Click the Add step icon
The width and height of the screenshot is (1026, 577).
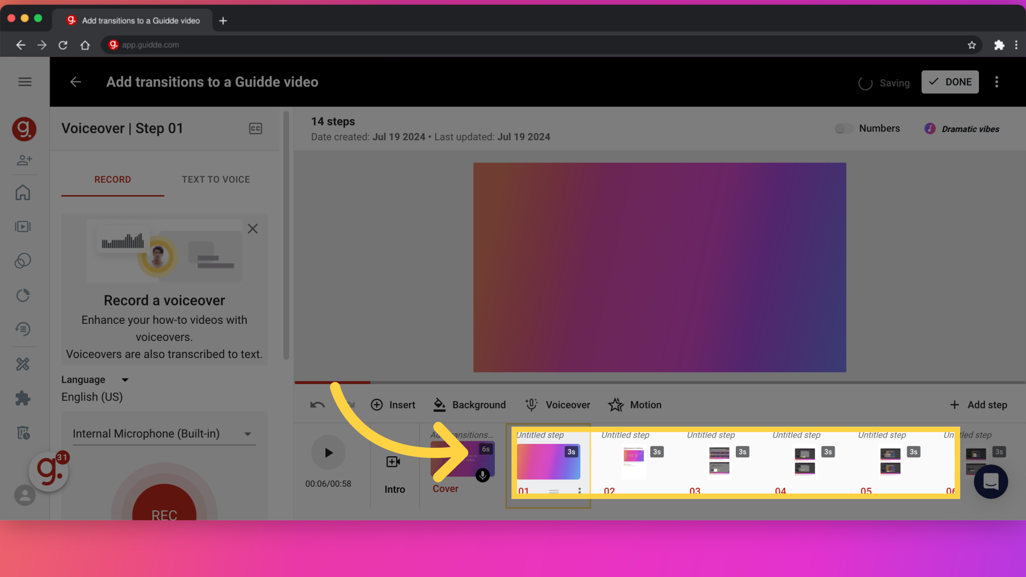955,404
